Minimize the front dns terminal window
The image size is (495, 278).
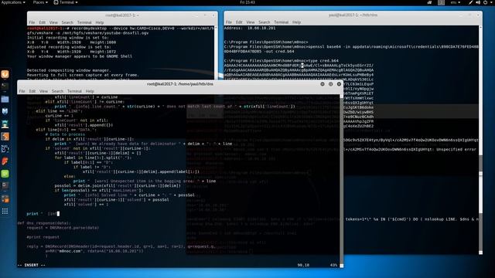323,84
